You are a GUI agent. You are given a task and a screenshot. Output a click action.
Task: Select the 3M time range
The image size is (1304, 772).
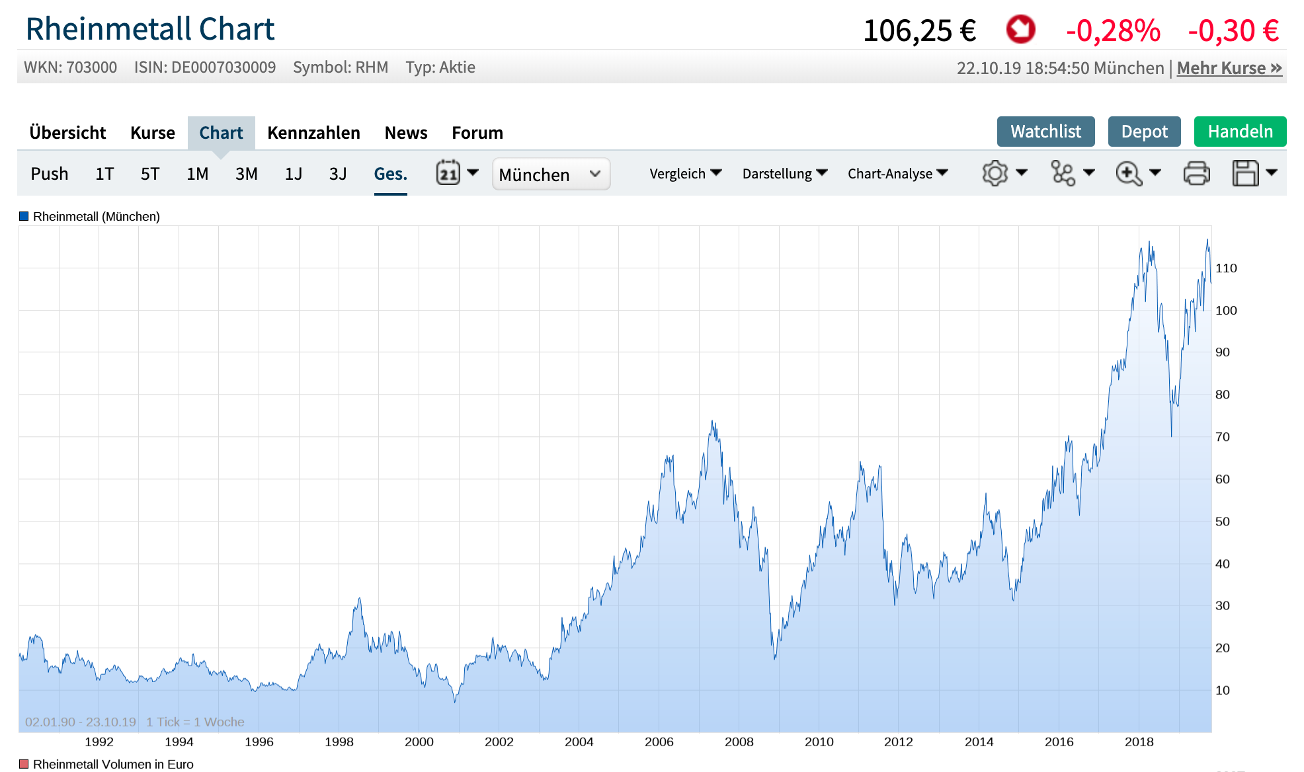click(246, 174)
